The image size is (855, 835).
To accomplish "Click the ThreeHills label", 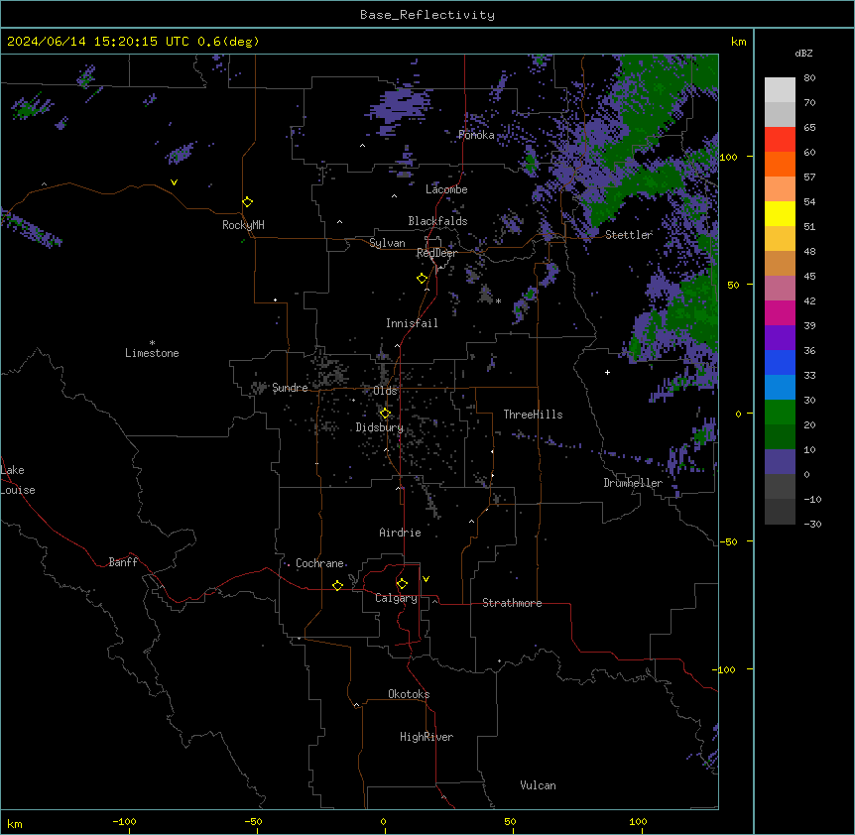I will tap(533, 415).
